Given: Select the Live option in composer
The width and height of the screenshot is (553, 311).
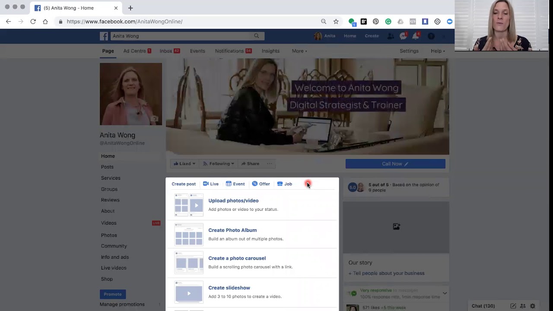Looking at the screenshot, I should (x=211, y=184).
